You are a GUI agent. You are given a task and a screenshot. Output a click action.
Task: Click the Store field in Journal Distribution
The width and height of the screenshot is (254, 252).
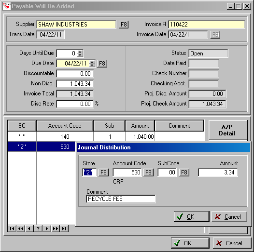point(89,172)
